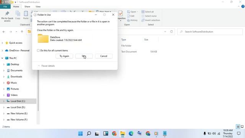Launch Microsoft Edge from taskbar
Viewport: 245px width, 138px height.
click(x=131, y=133)
